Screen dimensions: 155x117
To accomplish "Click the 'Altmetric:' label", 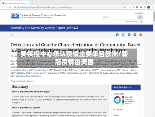I will coord(118,94).
